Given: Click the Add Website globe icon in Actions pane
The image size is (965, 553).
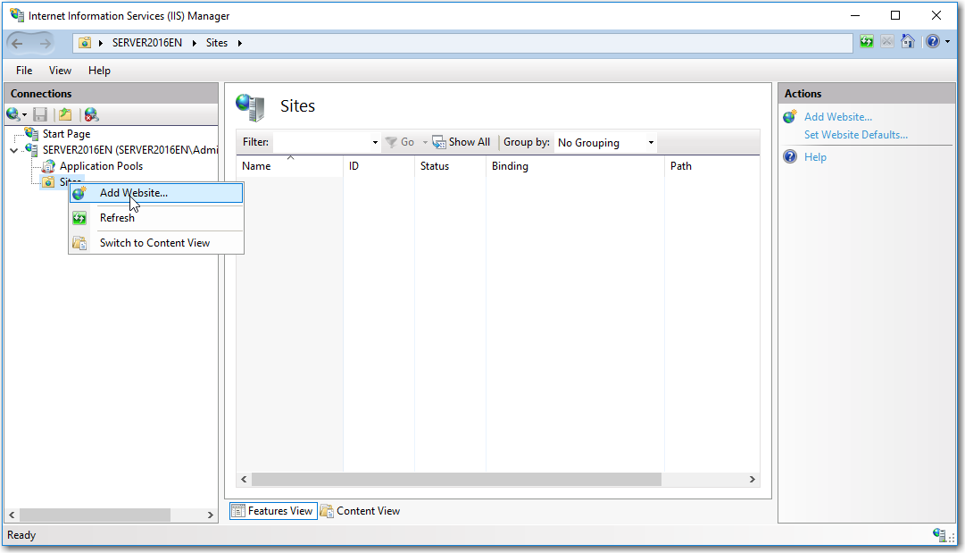Looking at the screenshot, I should coord(790,116).
